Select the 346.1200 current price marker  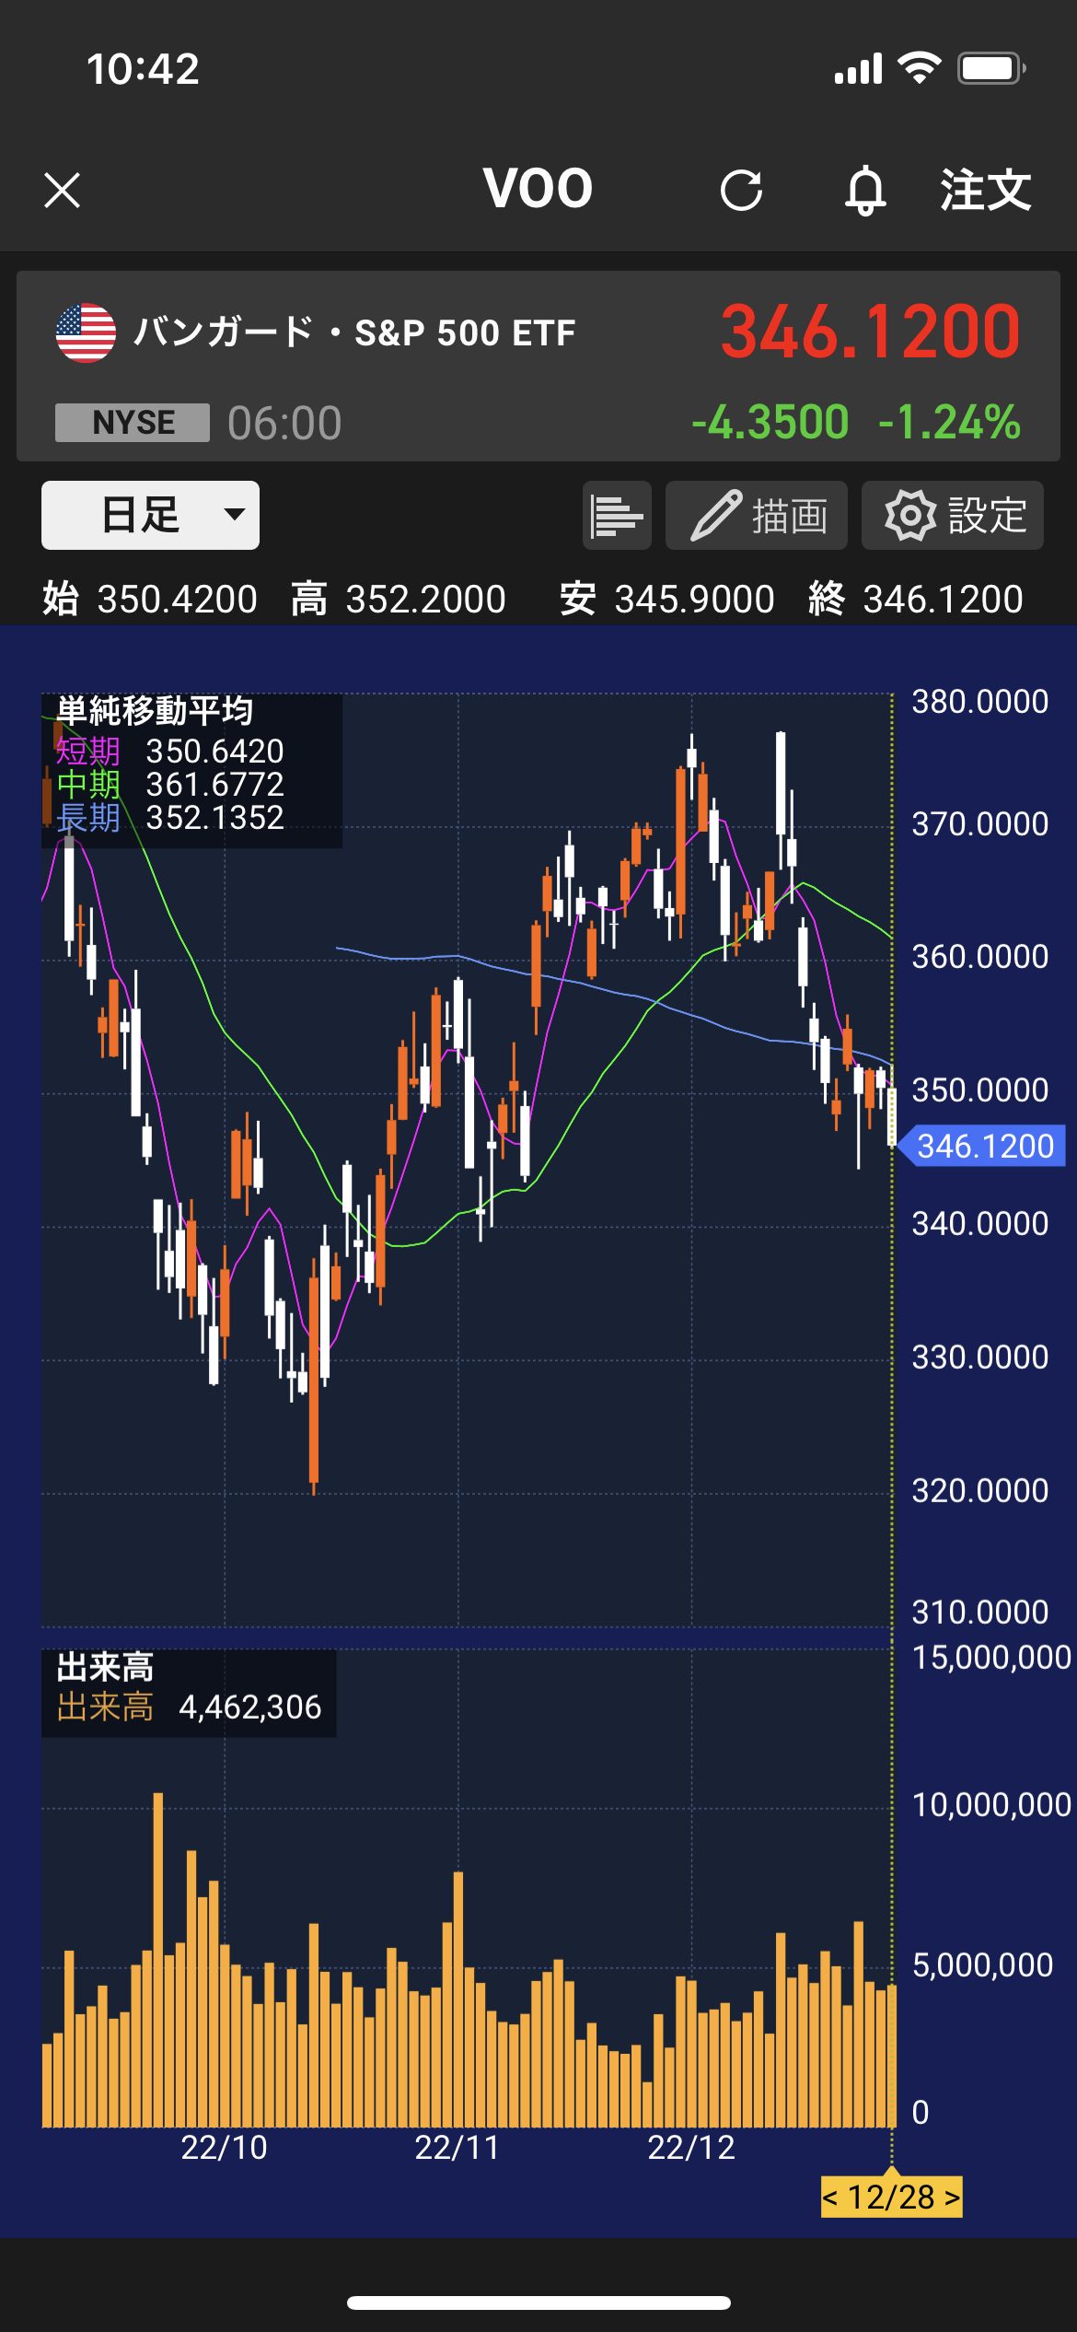(x=983, y=1146)
